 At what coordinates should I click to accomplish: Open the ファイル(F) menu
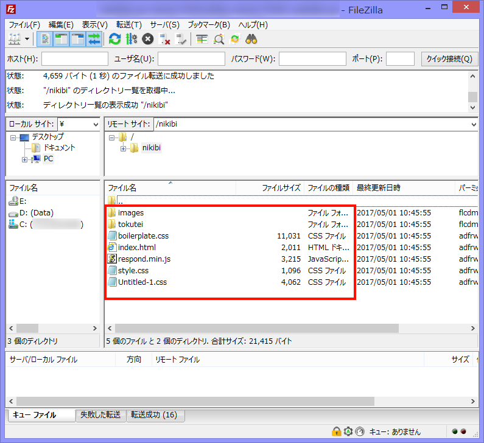point(24,25)
